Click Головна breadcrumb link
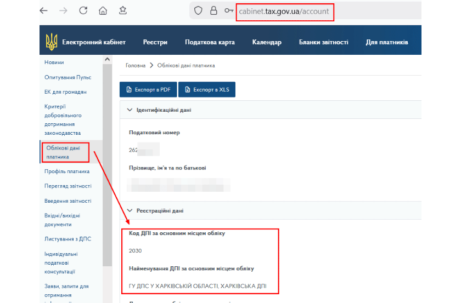Screen dimensions: 461x303 click(x=136, y=66)
